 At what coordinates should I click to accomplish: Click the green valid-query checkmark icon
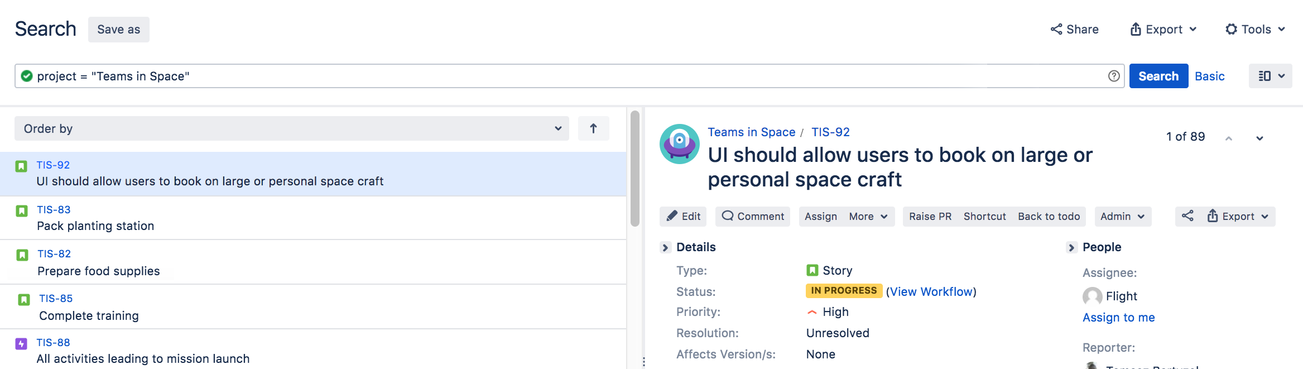pos(26,75)
